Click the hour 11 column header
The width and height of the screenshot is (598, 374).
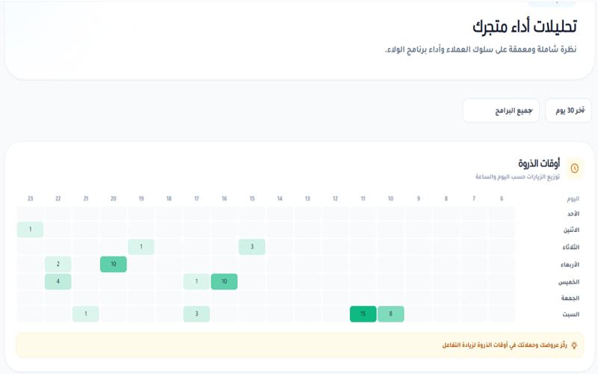click(363, 198)
